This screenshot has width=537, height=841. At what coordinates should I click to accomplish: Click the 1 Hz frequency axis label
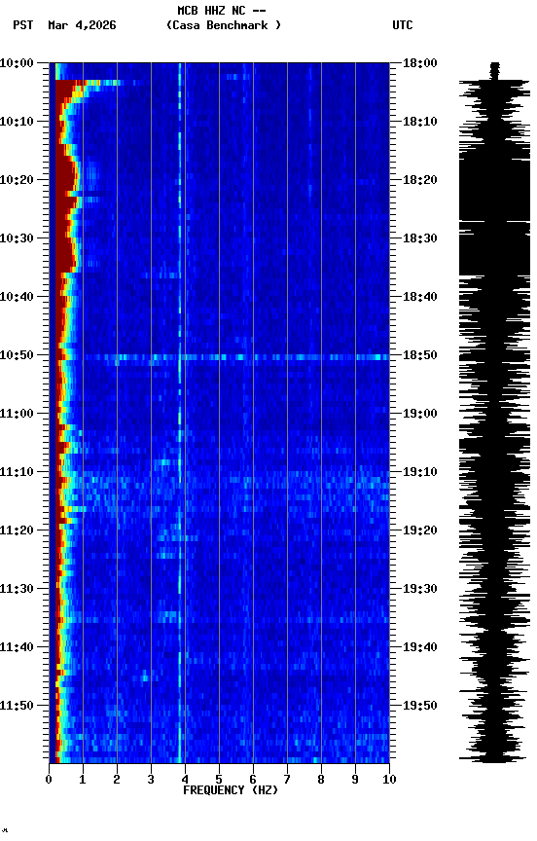tap(83, 780)
